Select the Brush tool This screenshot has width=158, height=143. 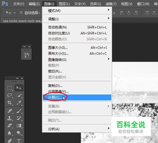click(x=19, y=111)
